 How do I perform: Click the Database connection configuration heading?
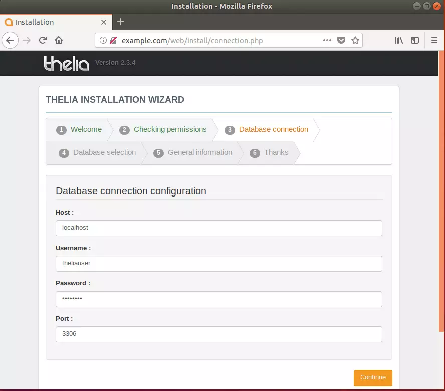point(131,191)
